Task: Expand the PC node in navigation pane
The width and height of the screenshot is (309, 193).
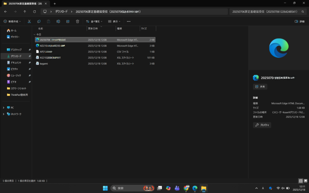Action: pyautogui.click(x=3, y=108)
